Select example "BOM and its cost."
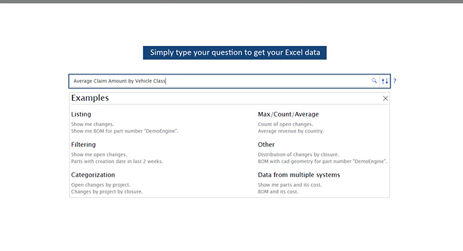This screenshot has height=251, width=463. click(278, 191)
